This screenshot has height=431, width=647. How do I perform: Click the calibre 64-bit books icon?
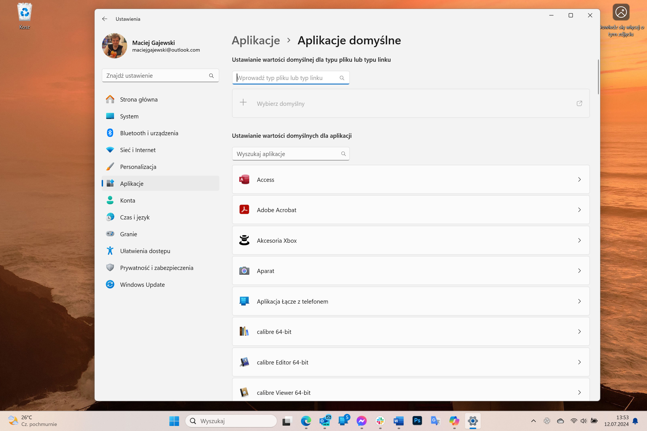[244, 331]
